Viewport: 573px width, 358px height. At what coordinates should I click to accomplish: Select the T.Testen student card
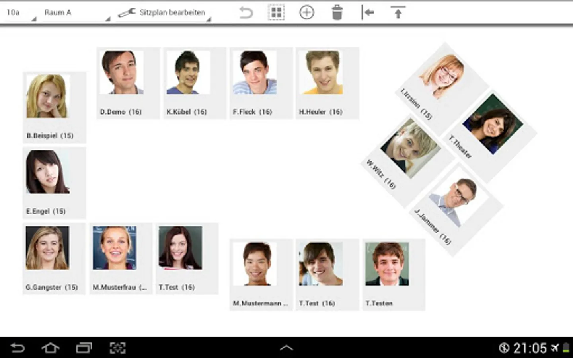(x=394, y=274)
